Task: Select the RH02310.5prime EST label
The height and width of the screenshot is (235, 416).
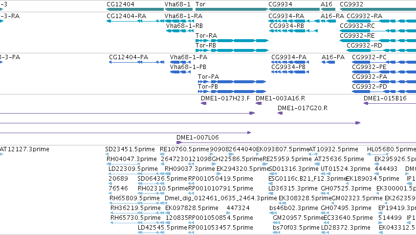Action: click(x=163, y=188)
